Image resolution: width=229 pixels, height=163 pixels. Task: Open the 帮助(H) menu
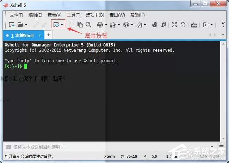[137, 15]
